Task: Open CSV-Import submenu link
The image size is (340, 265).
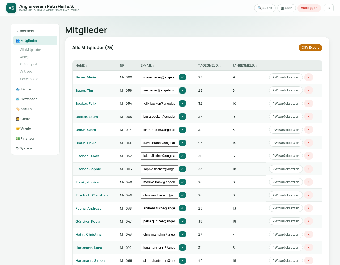Action: [29, 64]
